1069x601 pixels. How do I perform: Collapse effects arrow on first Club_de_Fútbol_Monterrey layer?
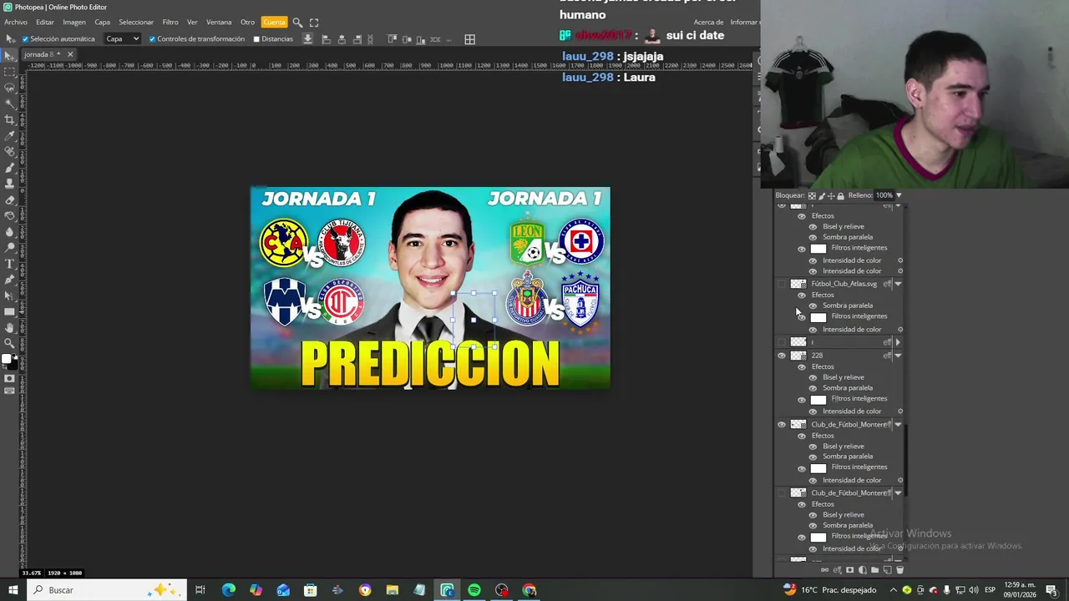click(x=898, y=425)
